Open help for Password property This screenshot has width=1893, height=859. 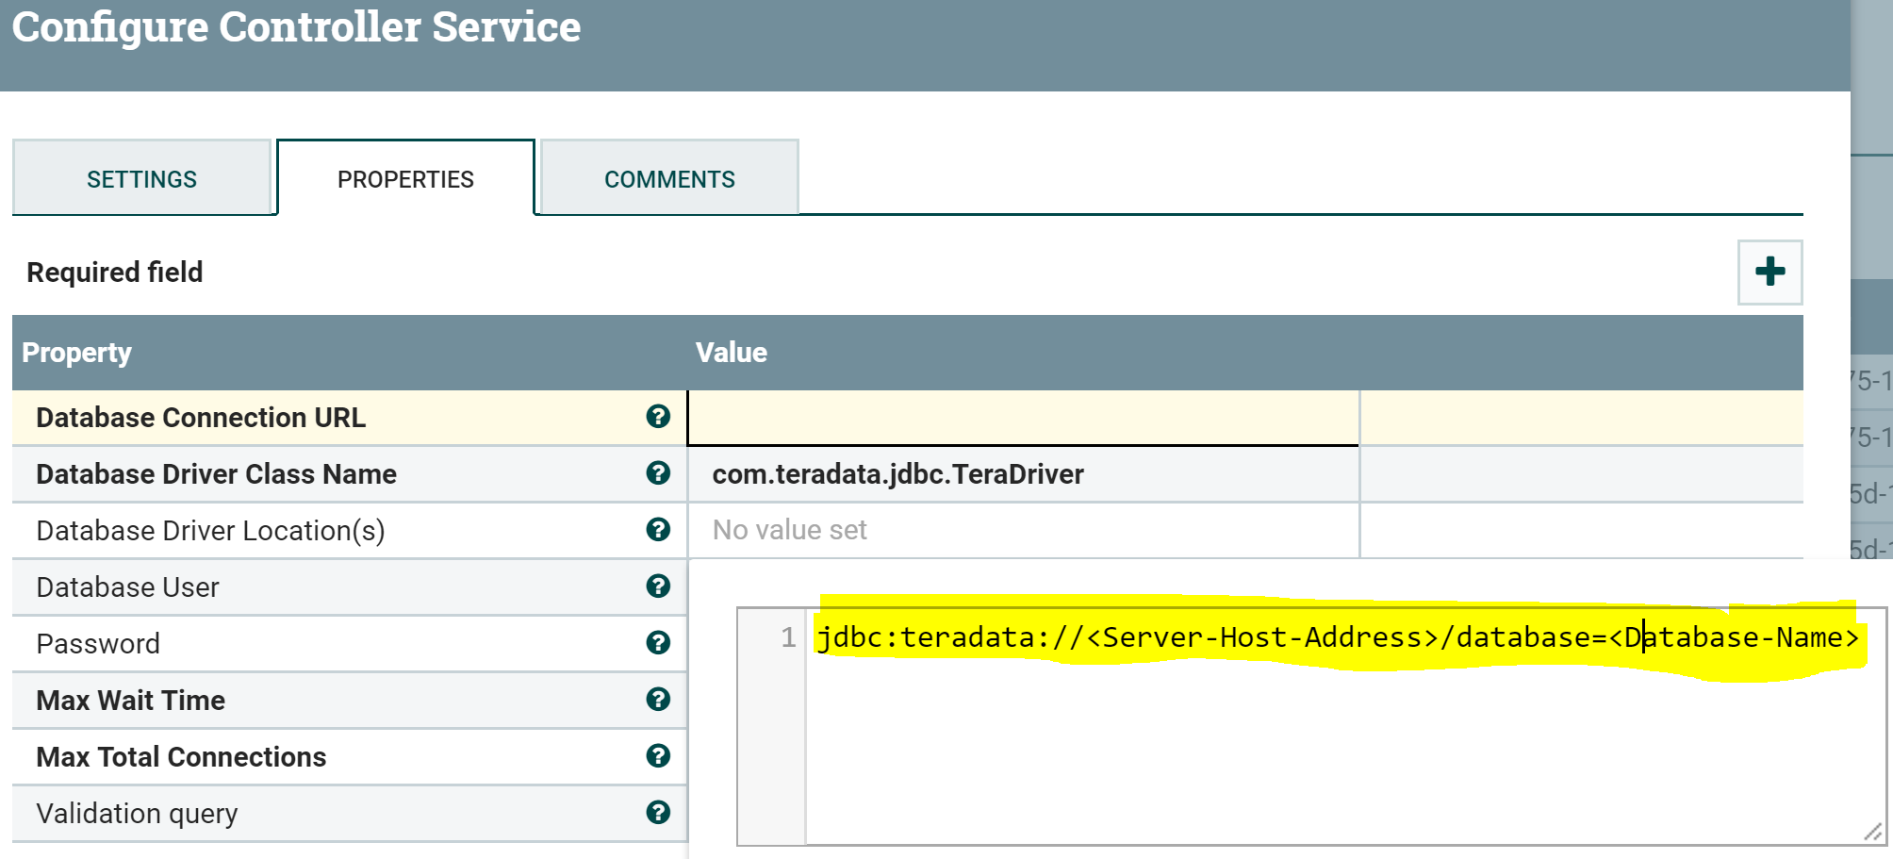658,643
